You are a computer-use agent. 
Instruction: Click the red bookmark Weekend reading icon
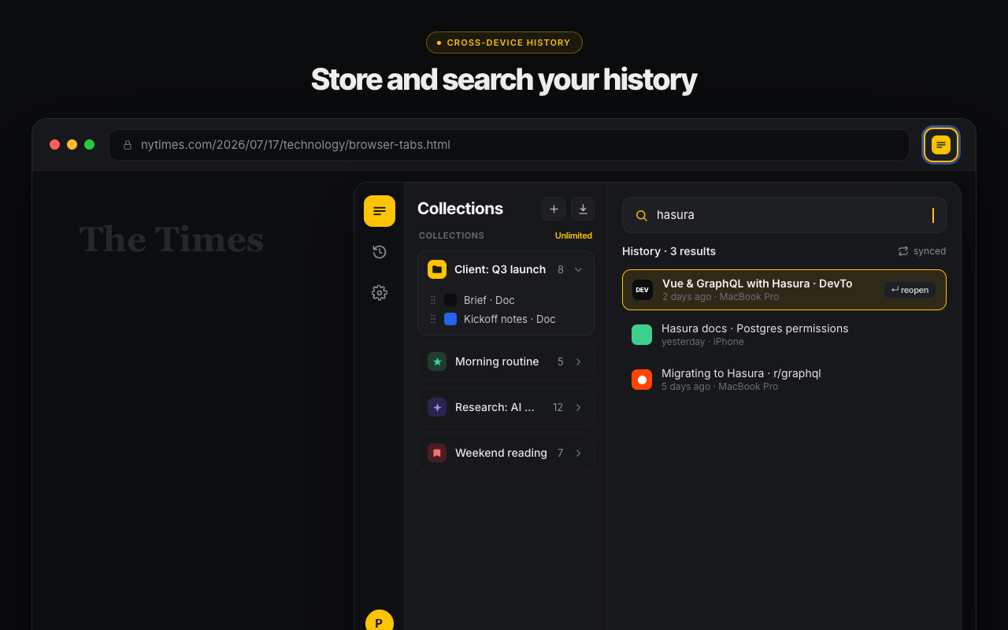pos(437,453)
